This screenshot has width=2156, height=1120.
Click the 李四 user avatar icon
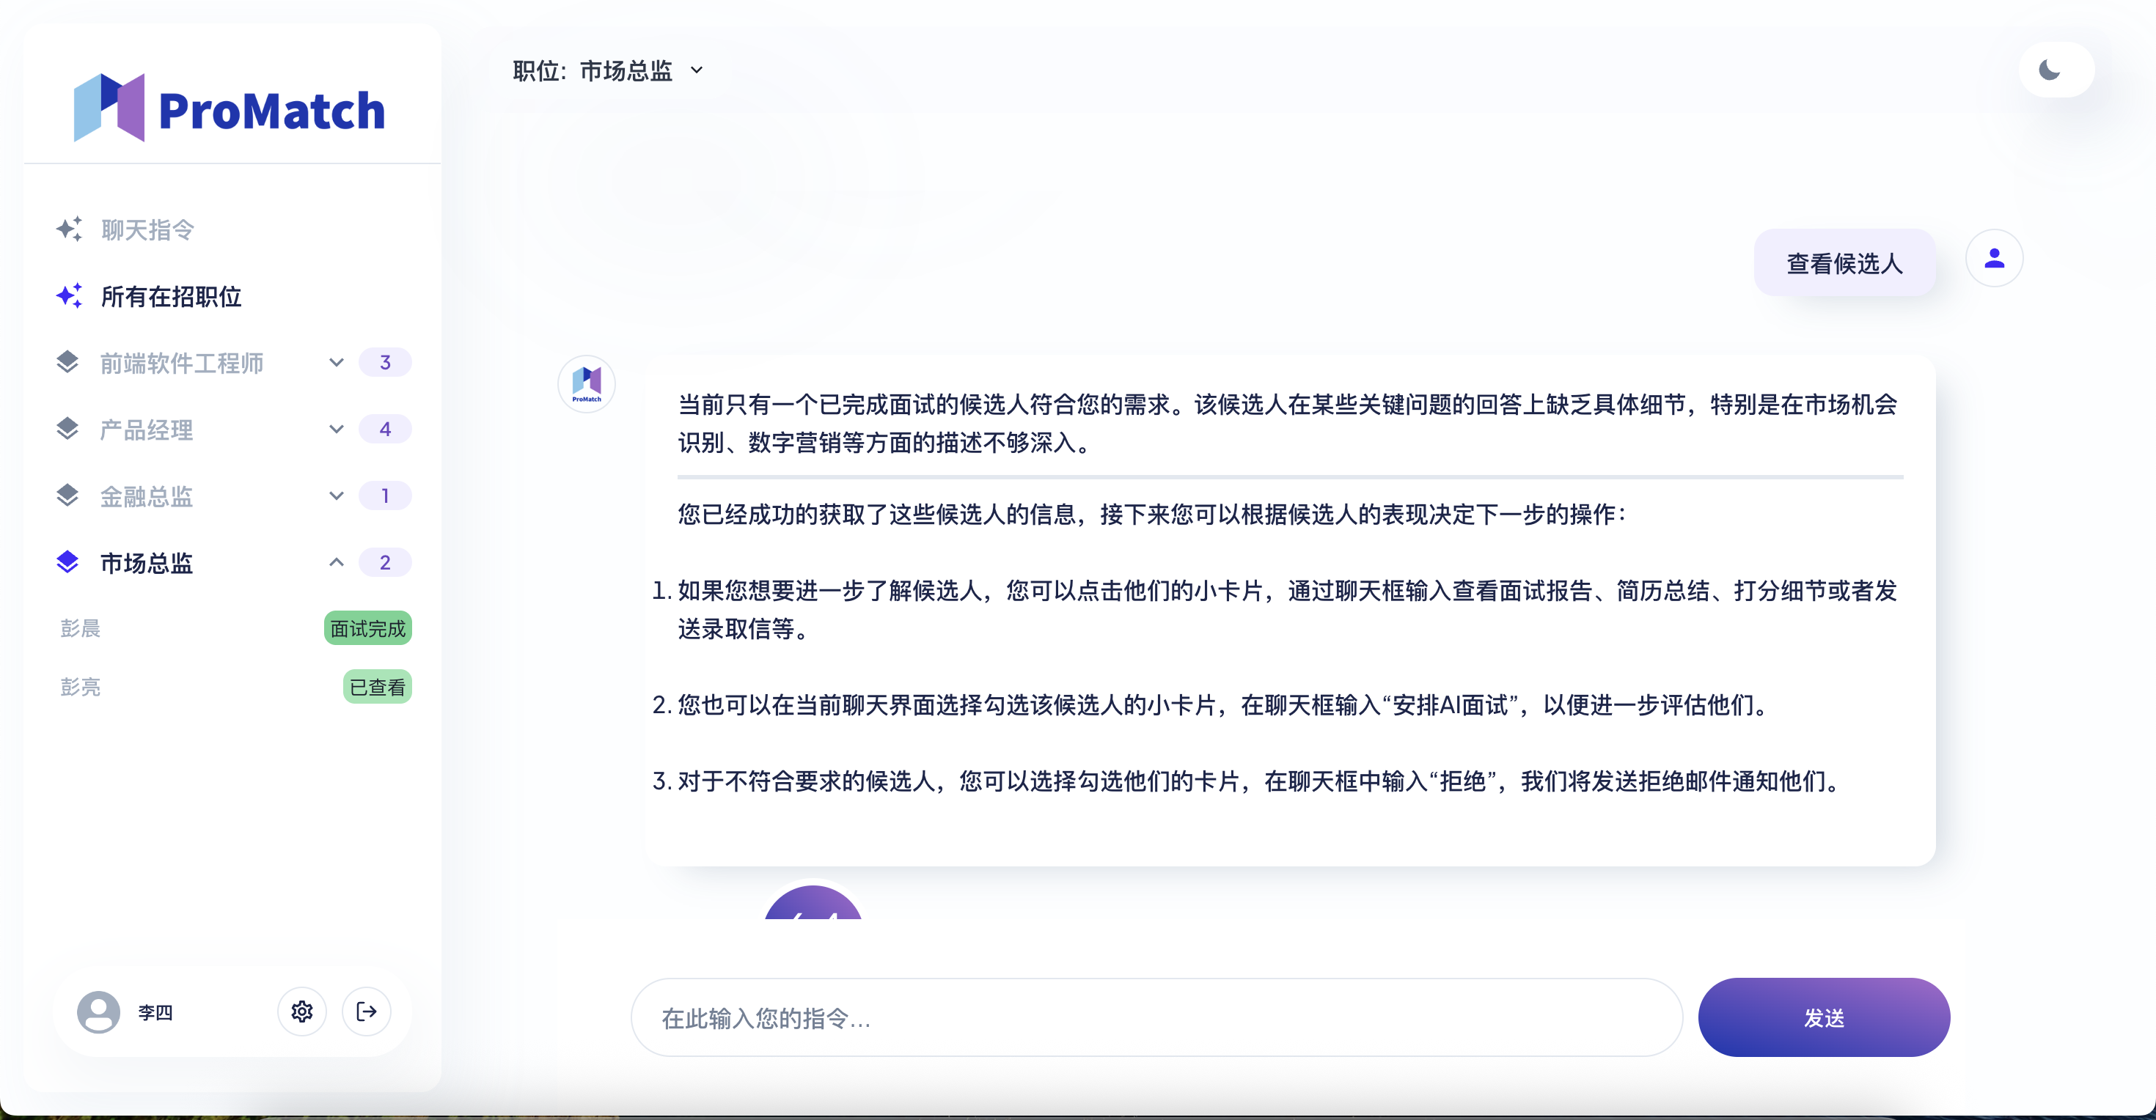coord(99,1012)
